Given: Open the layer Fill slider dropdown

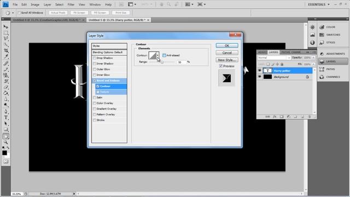Looking at the screenshot, I should 313,65.
